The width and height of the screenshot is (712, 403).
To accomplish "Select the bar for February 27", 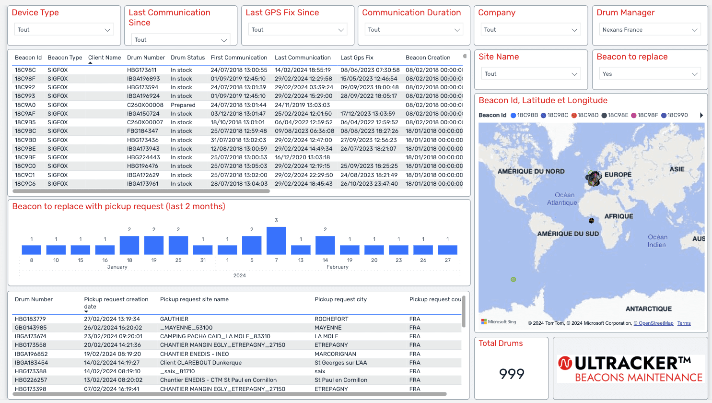I will (x=447, y=249).
